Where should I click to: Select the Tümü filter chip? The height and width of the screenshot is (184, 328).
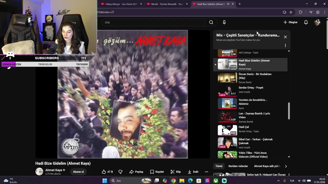(219, 166)
